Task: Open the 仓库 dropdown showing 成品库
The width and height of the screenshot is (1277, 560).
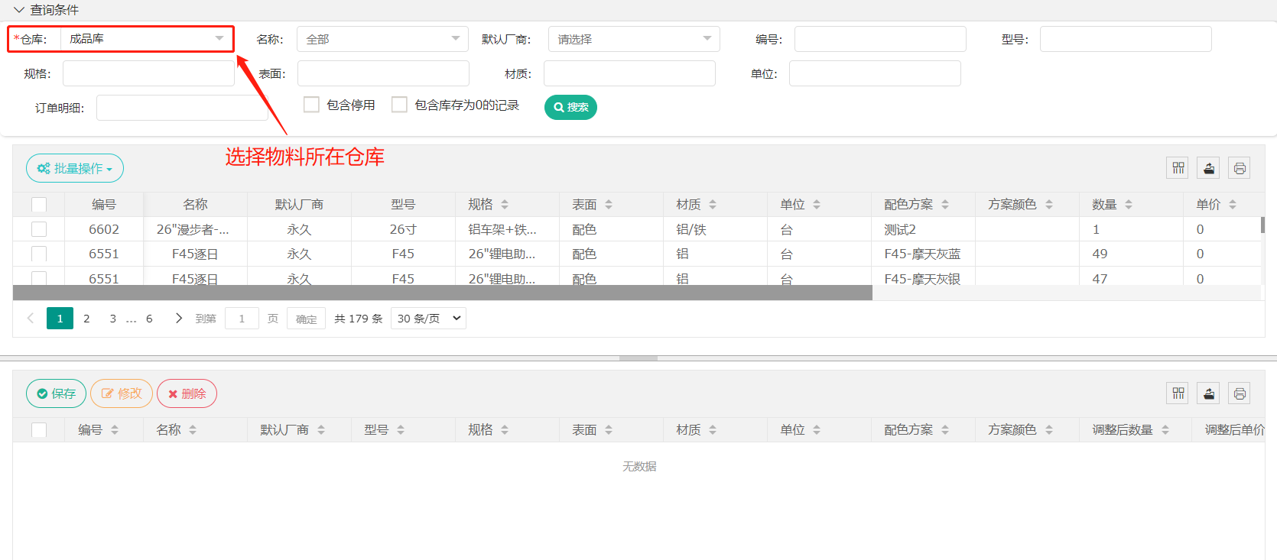Action: [x=147, y=39]
